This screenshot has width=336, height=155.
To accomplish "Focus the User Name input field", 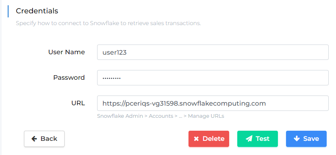I will [213, 52].
